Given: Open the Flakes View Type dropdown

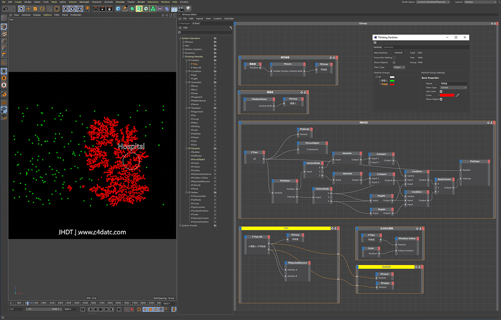Looking at the screenshot, I should point(399,67).
